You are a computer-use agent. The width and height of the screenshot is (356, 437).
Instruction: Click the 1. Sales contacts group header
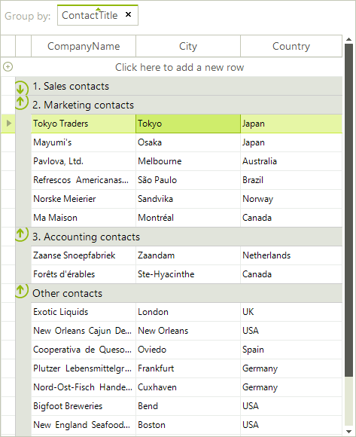click(178, 86)
